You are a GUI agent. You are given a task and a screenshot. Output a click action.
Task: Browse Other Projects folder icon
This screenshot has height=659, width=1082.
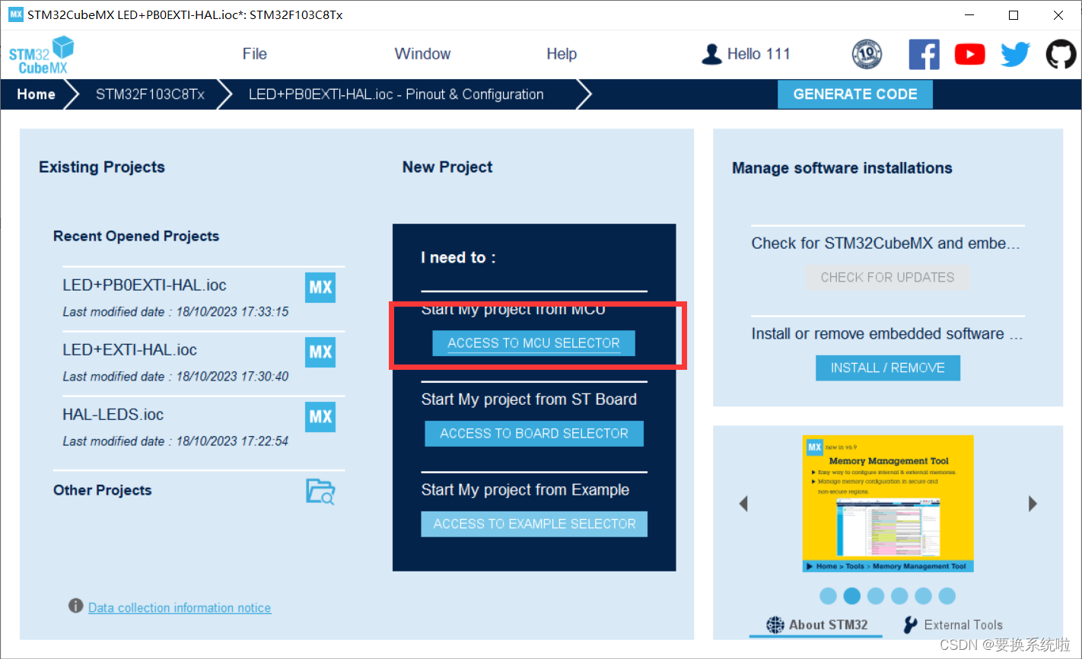tap(320, 492)
